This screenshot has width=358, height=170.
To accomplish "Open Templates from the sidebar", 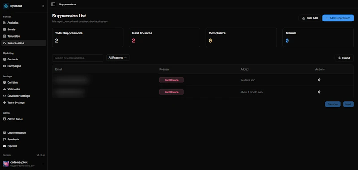I will 24,36.
